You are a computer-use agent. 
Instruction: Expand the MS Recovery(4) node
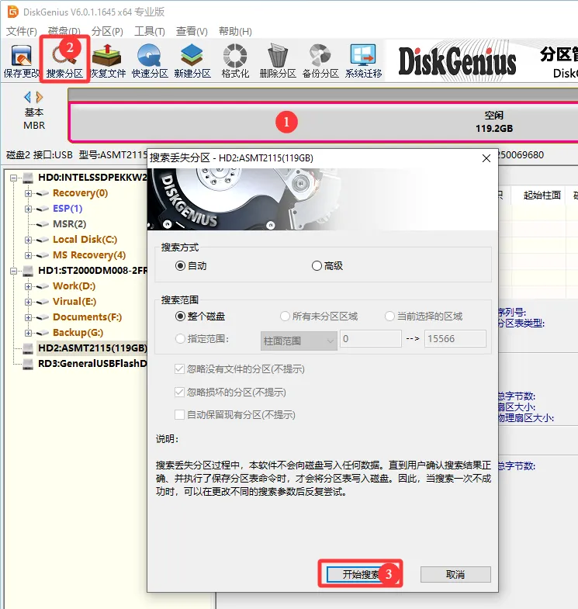(x=28, y=255)
